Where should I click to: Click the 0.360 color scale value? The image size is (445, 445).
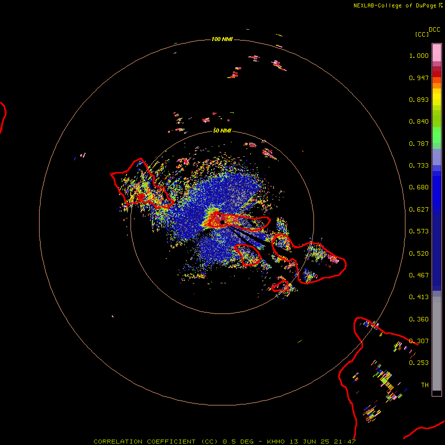click(419, 319)
